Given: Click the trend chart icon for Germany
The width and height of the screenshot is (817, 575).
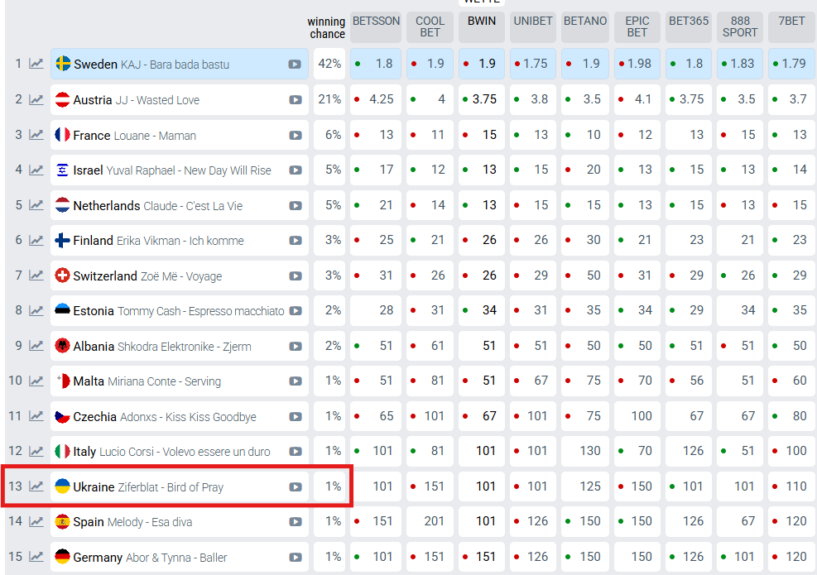Looking at the screenshot, I should tap(36, 557).
